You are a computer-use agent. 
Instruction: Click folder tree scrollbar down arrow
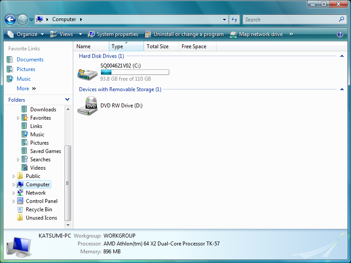pos(68,225)
